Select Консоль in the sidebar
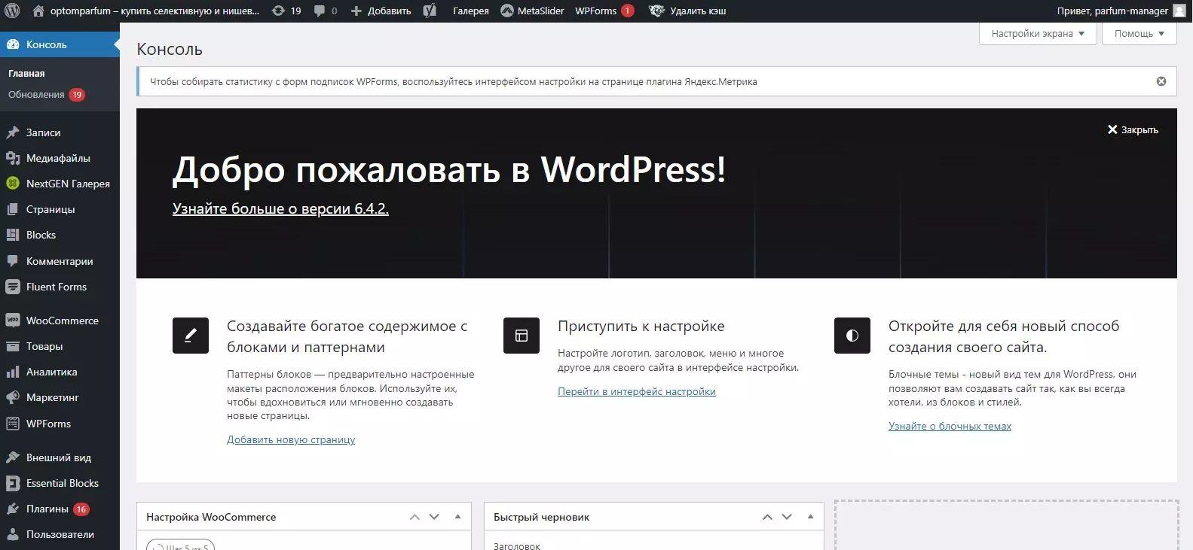This screenshot has width=1193, height=550. point(60,44)
